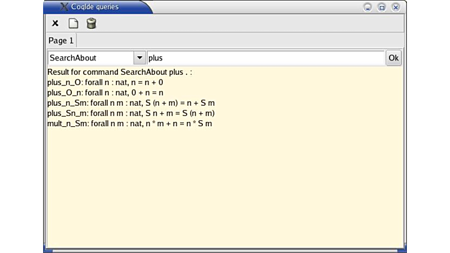Click the plus_n_Sm result line

pyautogui.click(x=130, y=103)
